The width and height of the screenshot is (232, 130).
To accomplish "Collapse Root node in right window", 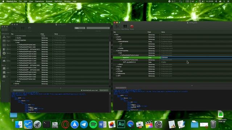I will pos(115,35).
